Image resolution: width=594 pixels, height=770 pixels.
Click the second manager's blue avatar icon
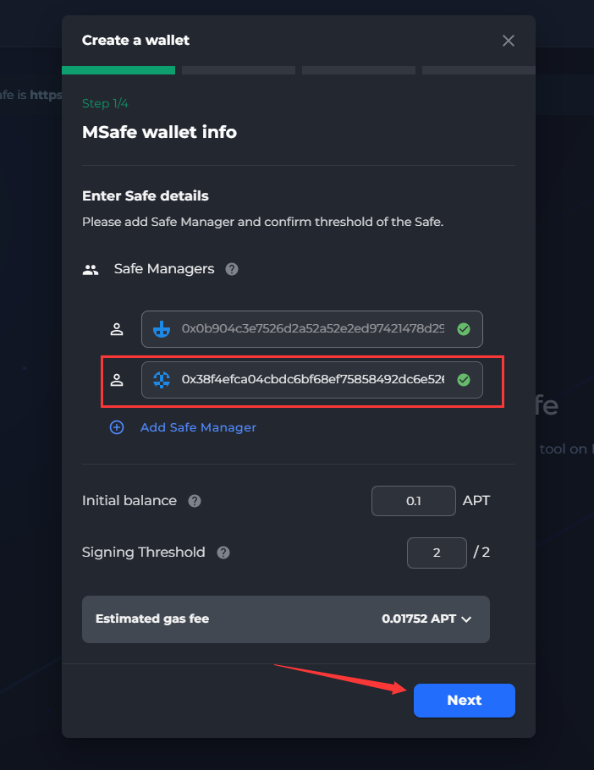[162, 380]
